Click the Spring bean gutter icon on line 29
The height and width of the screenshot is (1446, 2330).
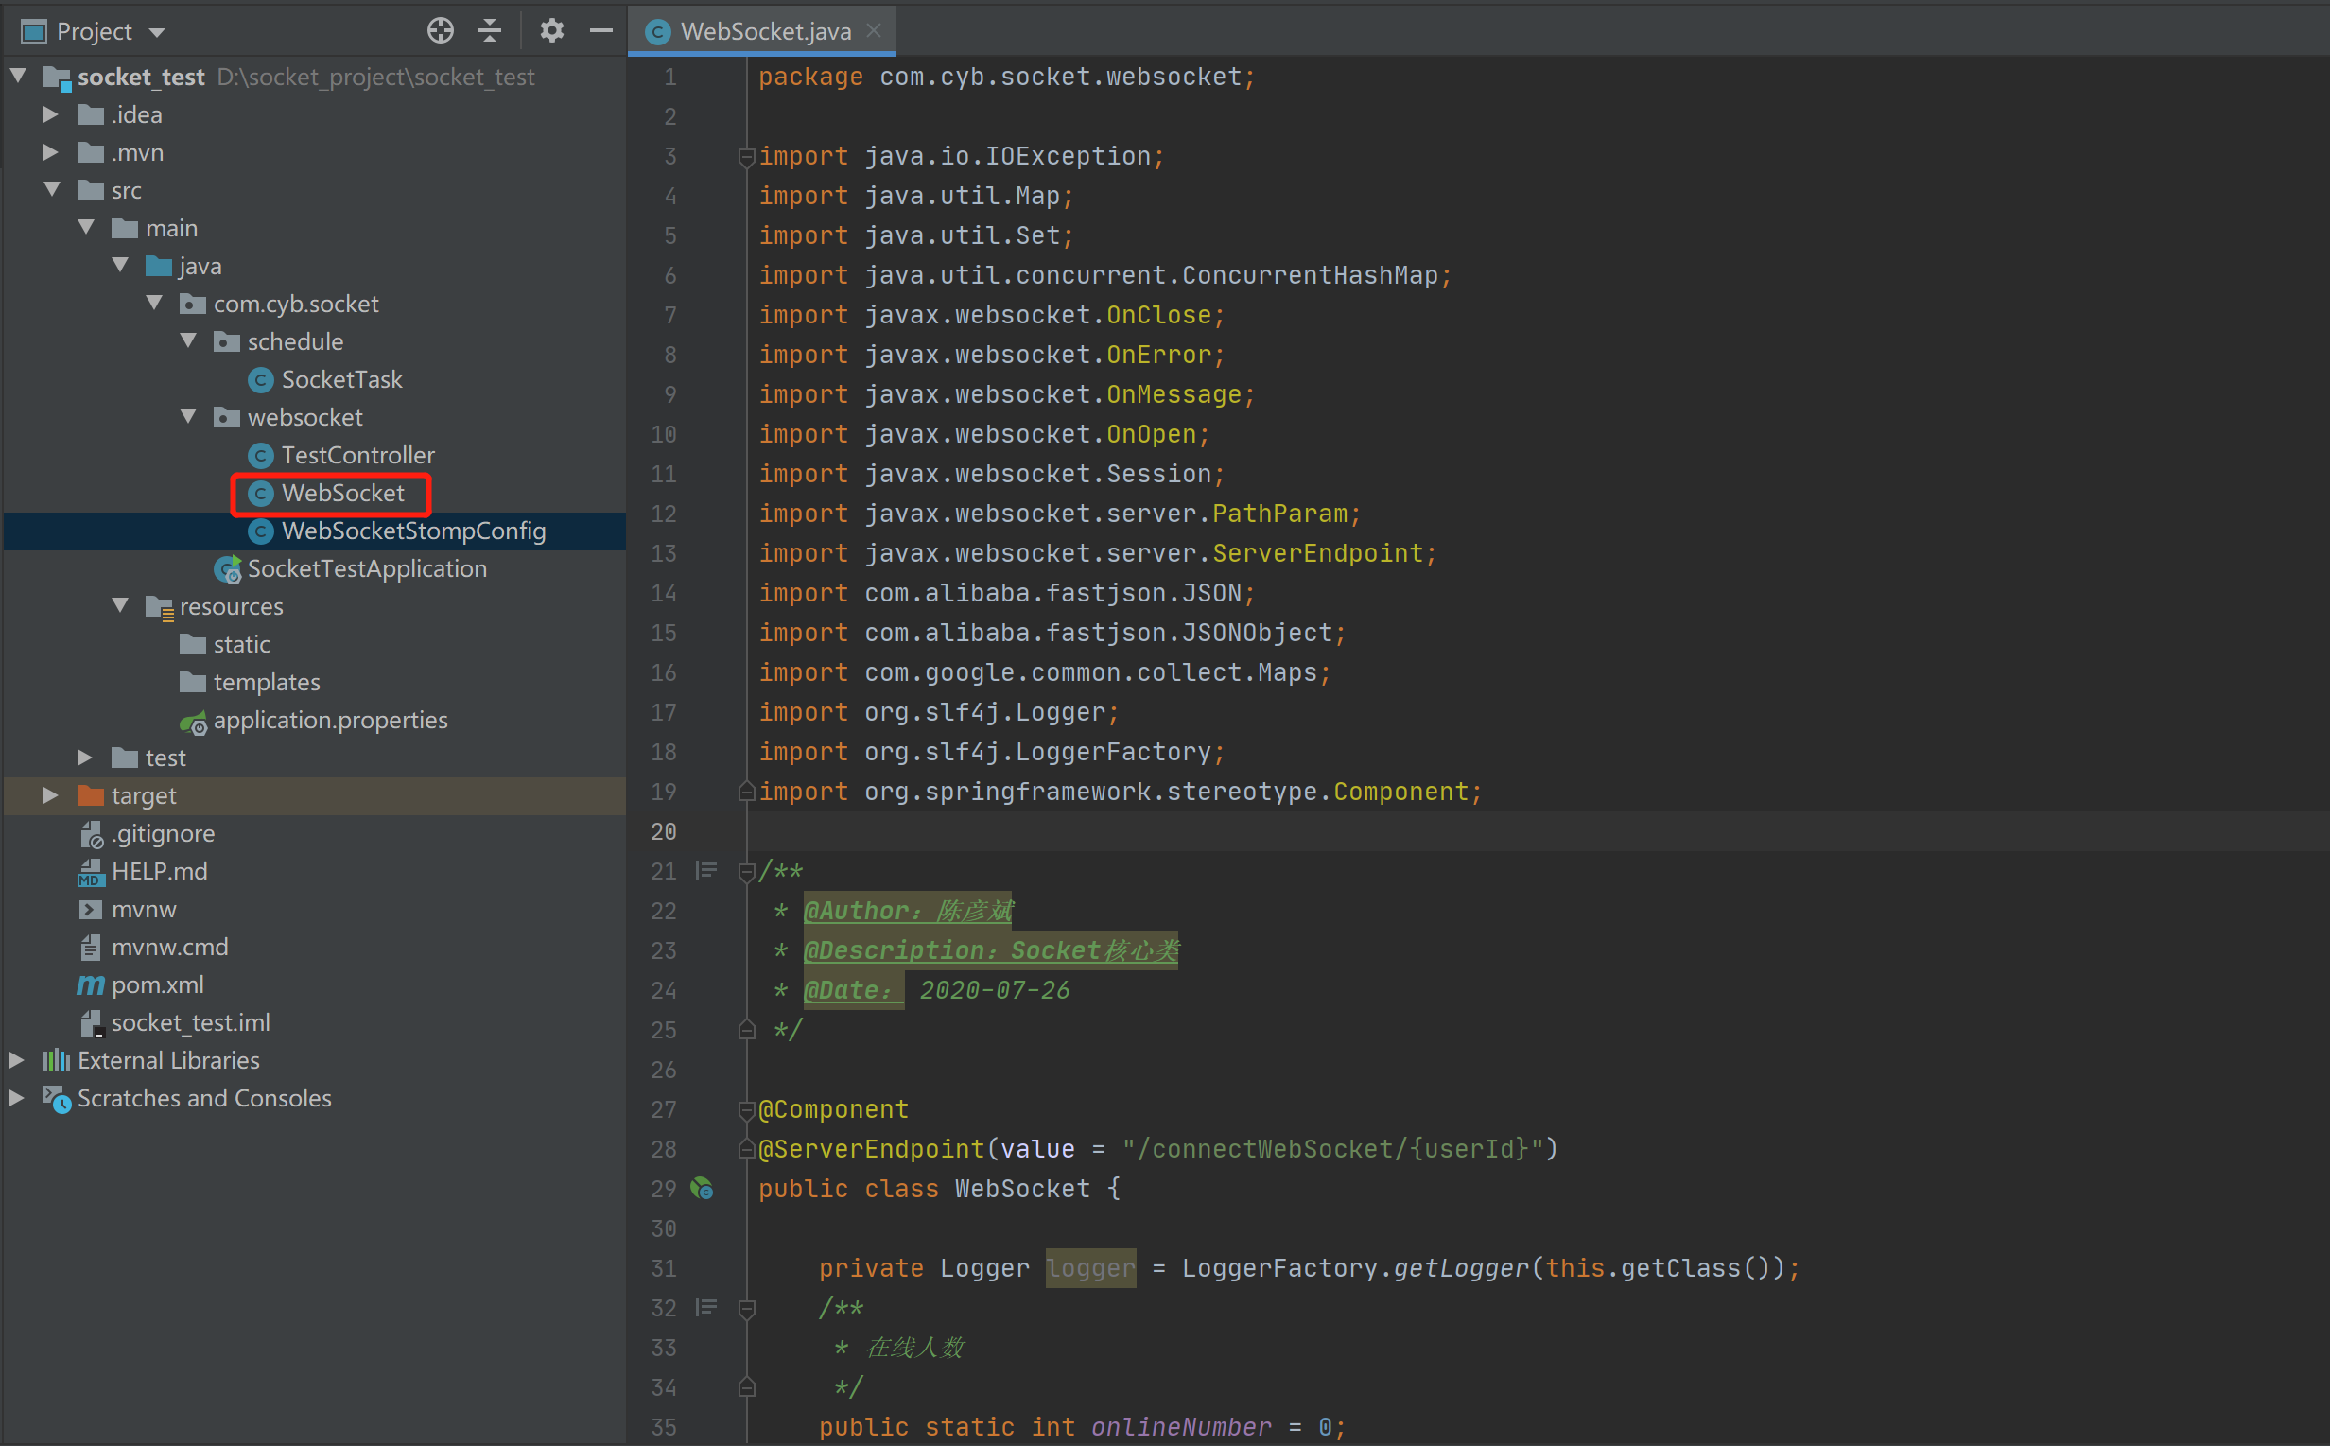pyautogui.click(x=703, y=1189)
